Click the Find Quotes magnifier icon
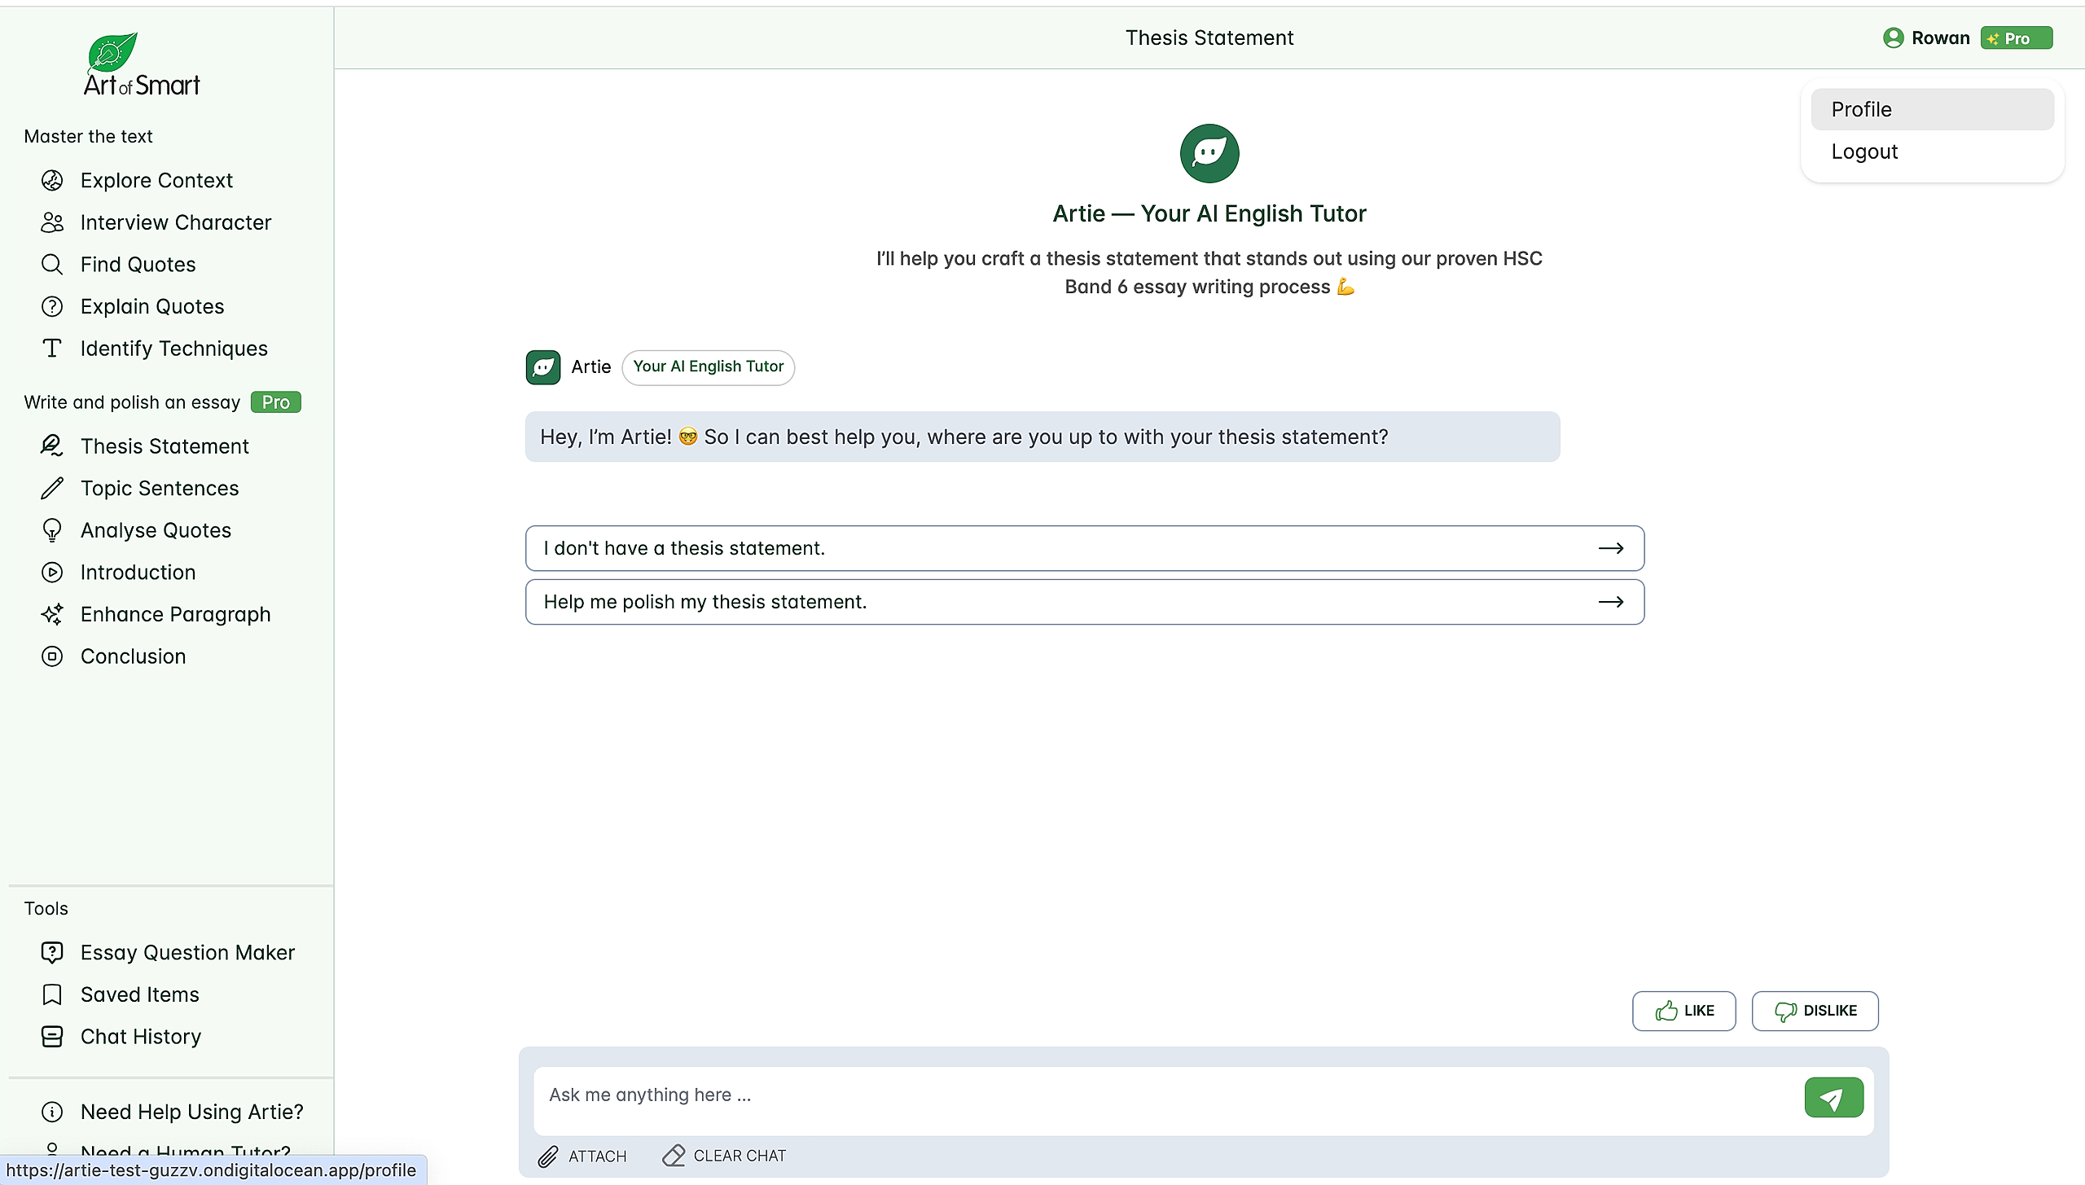Image resolution: width=2085 pixels, height=1185 pixels. 52,264
